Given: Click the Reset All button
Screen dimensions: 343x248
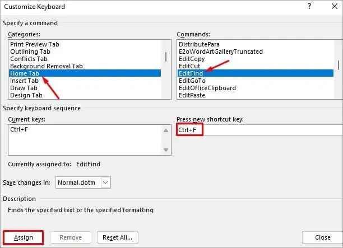Looking at the screenshot, I should (118, 237).
